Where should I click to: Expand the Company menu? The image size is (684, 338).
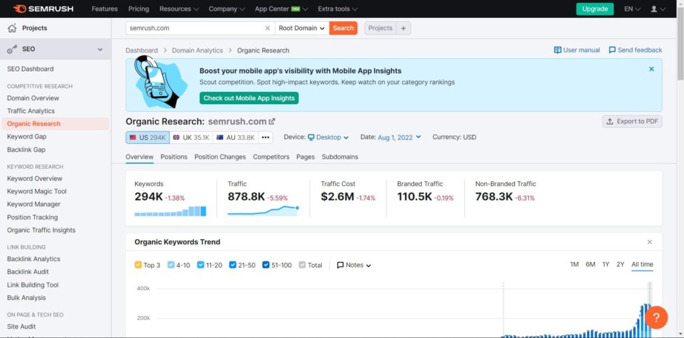(x=227, y=9)
